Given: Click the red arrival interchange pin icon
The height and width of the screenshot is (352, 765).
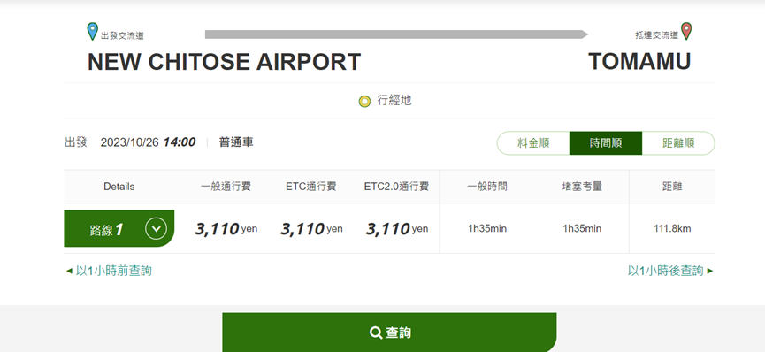Looking at the screenshot, I should pos(686,31).
